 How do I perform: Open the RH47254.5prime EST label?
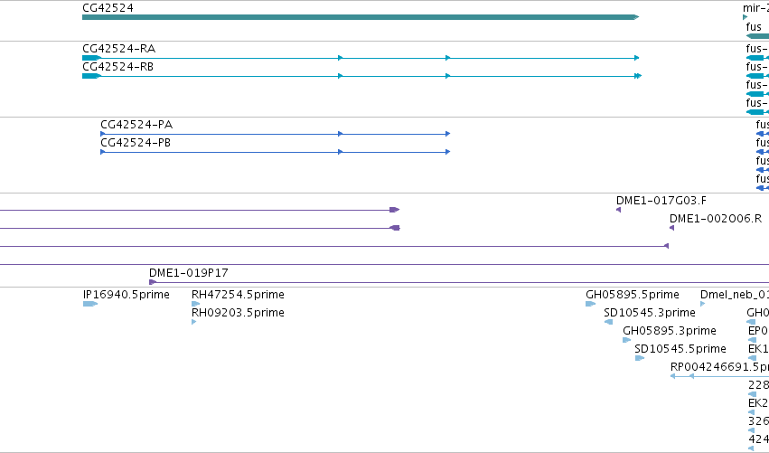[238, 295]
